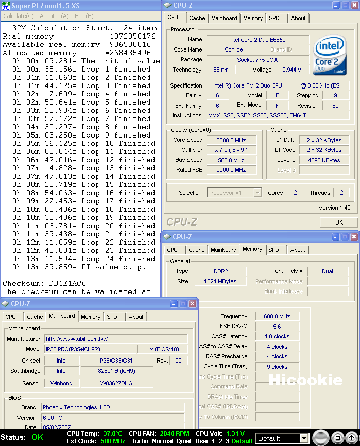Open the Calculate menu in Super PI
Image resolution: width=360 pixels, height=446 pixels.
point(19,16)
